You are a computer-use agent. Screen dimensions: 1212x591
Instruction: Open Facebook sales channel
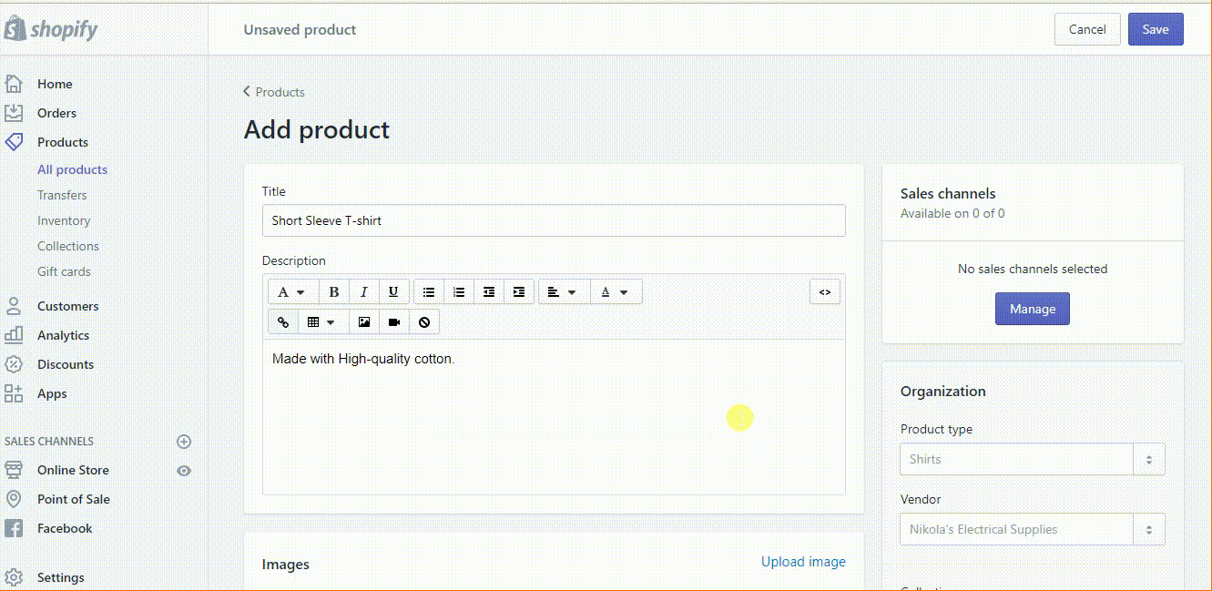65,528
